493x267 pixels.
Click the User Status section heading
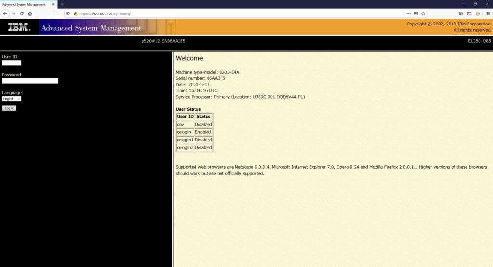(x=188, y=109)
